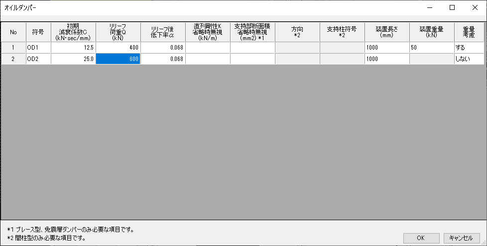
Task: Open the 重量考慮 cell showing しない
Action: (469, 59)
